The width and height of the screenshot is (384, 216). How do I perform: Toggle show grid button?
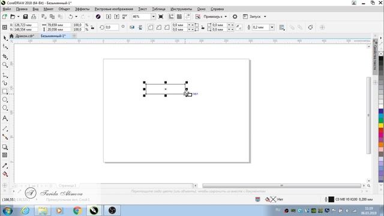click(179, 17)
